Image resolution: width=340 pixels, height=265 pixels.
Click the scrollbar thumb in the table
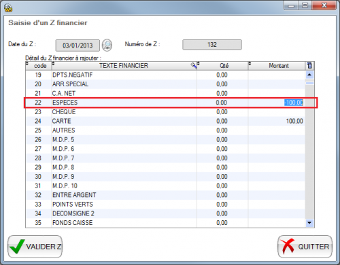[x=309, y=83]
